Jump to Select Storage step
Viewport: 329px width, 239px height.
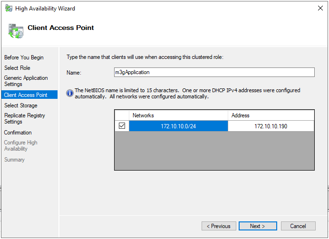tap(21, 105)
